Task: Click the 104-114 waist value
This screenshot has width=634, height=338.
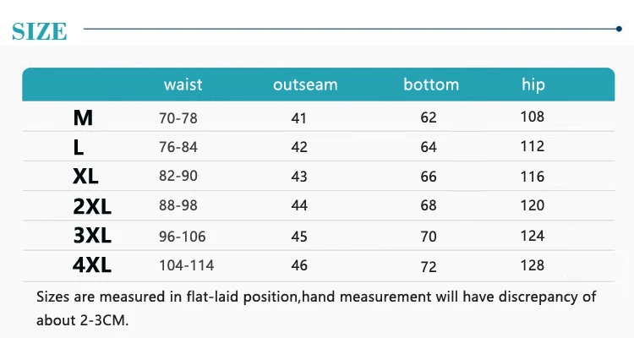Action: [186, 265]
